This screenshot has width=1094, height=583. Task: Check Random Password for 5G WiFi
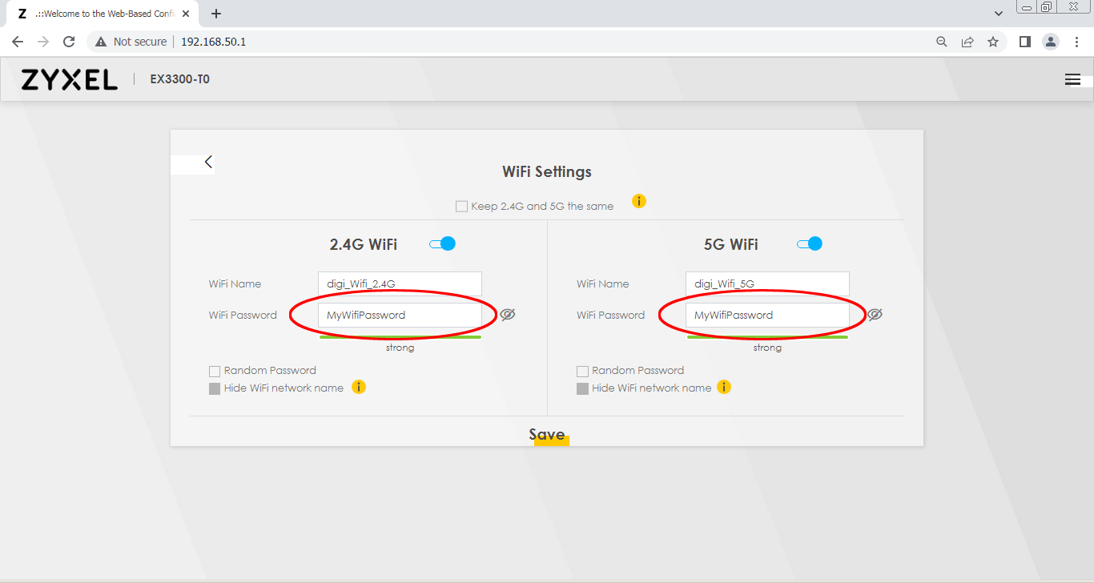pyautogui.click(x=582, y=371)
